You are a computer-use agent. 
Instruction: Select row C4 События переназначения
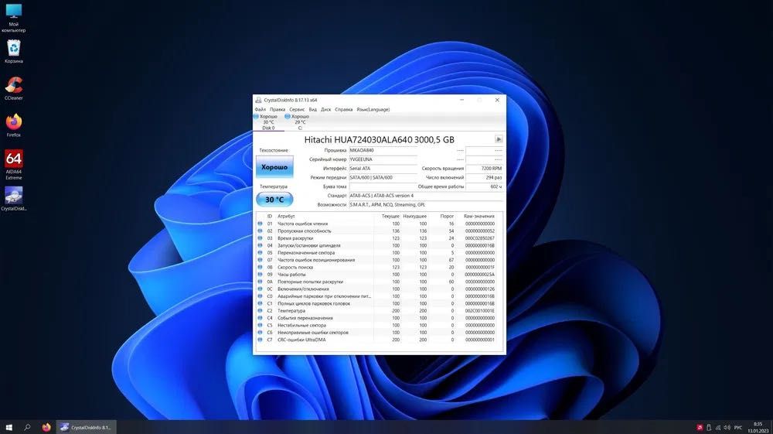coord(379,318)
